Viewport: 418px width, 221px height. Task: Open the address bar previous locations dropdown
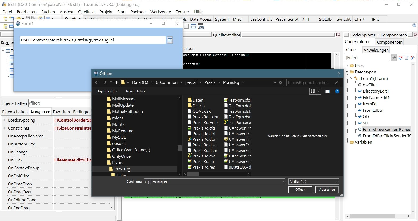pos(275,82)
